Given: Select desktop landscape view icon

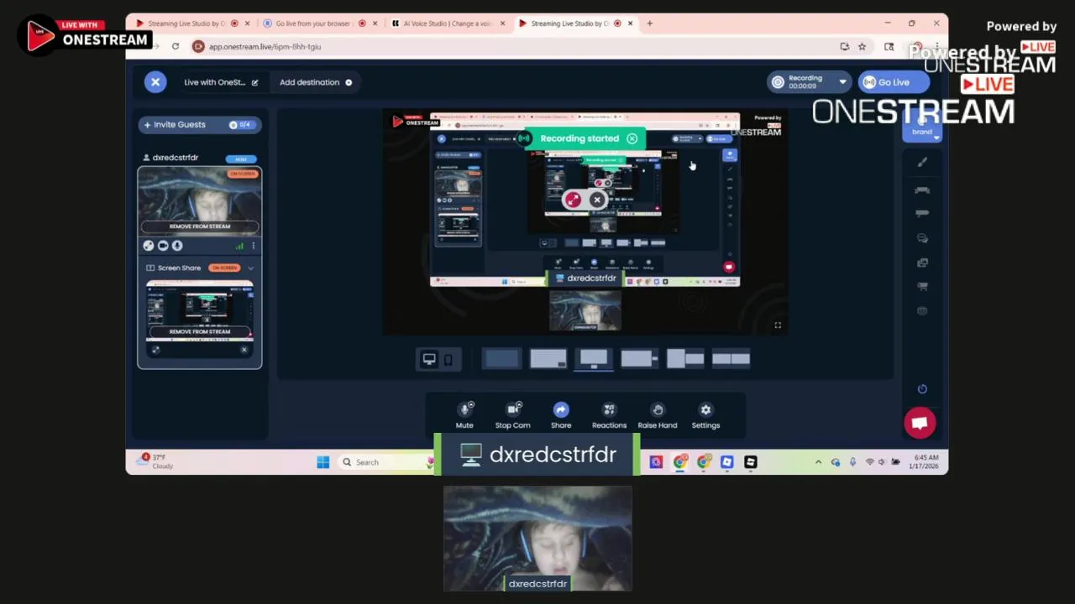Looking at the screenshot, I should click(429, 359).
